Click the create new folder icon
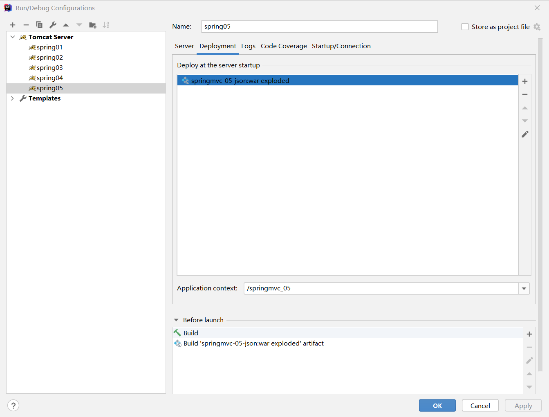 coord(93,25)
